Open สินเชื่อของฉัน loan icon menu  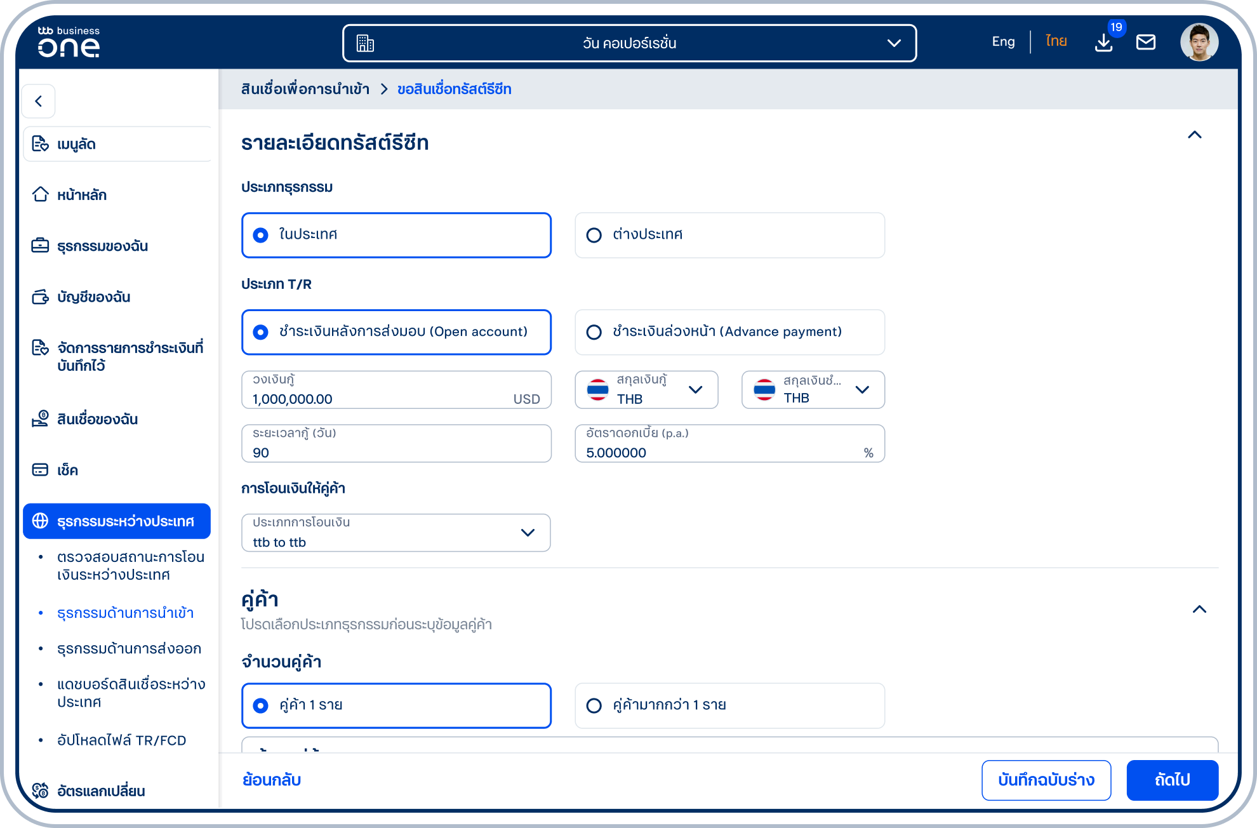pos(41,418)
